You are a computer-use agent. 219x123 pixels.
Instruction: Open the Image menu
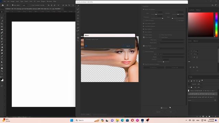coord(12,1)
